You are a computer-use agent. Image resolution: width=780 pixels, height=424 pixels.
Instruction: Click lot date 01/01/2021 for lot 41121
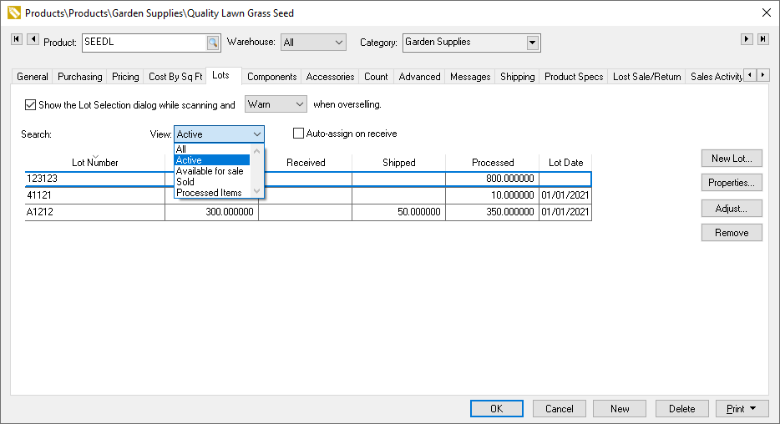[565, 195]
